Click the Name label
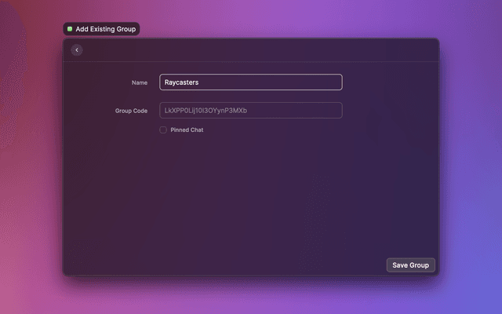The width and height of the screenshot is (502, 314). (140, 82)
